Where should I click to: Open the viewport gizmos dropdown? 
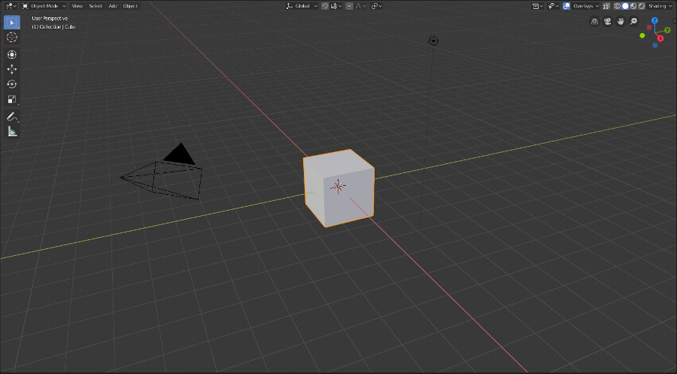(x=554, y=6)
